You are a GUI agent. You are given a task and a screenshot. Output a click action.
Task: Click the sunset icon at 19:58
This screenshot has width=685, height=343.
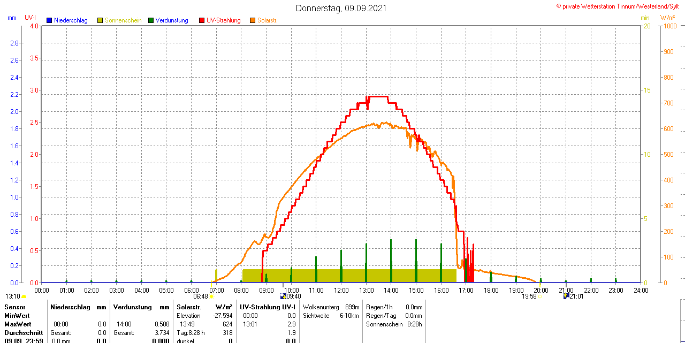click(539, 296)
